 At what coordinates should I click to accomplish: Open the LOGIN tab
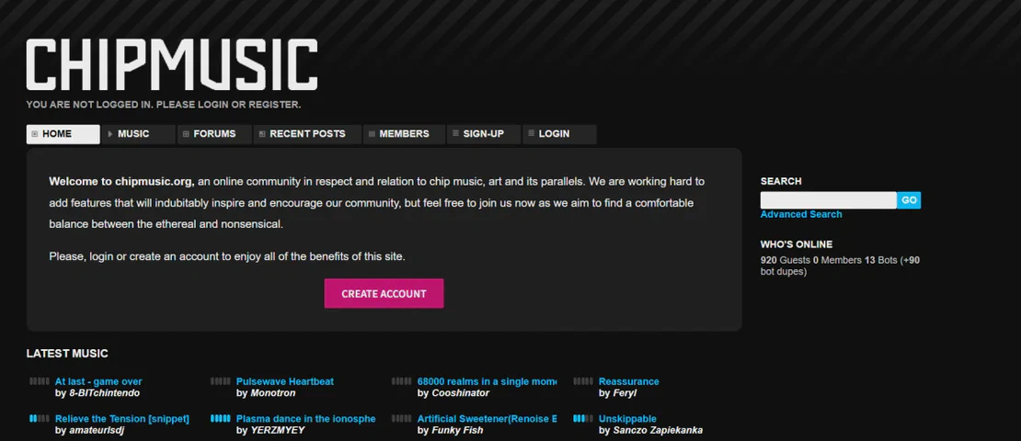point(559,134)
